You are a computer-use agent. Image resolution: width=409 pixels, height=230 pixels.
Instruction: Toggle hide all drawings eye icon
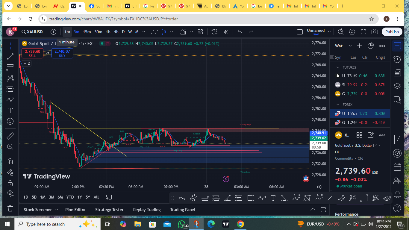point(10,193)
